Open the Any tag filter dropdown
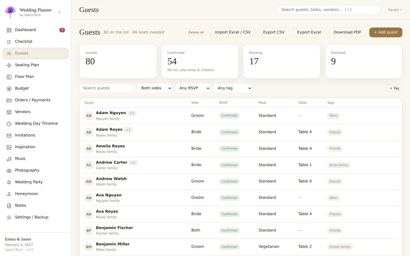Viewport: 410px width, 256px height. (x=233, y=88)
